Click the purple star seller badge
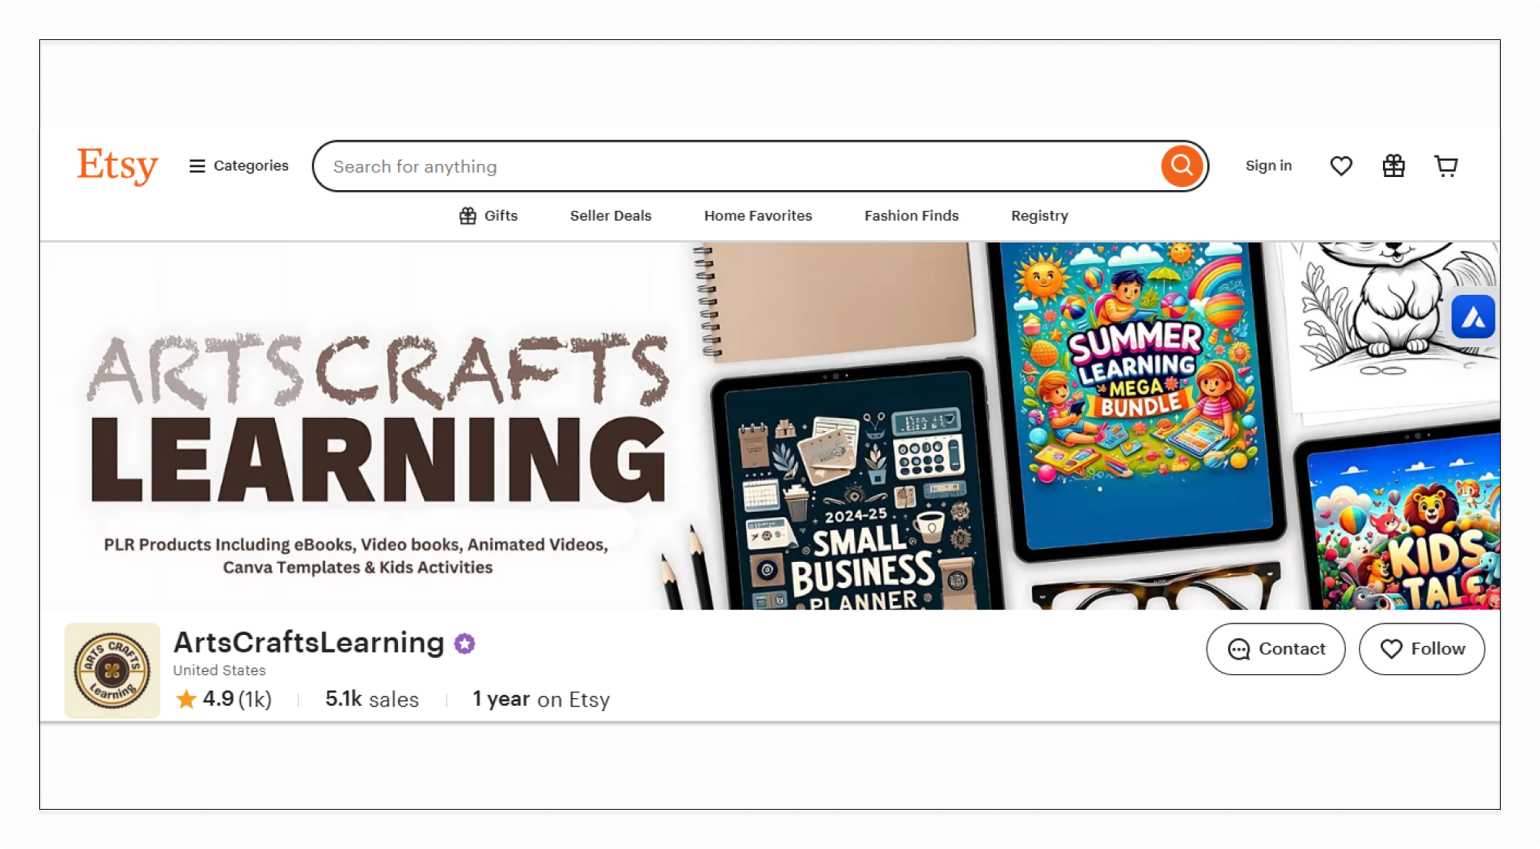 coord(464,643)
